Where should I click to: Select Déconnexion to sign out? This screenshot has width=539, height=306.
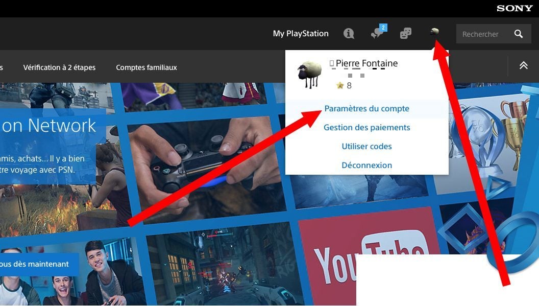(x=367, y=165)
